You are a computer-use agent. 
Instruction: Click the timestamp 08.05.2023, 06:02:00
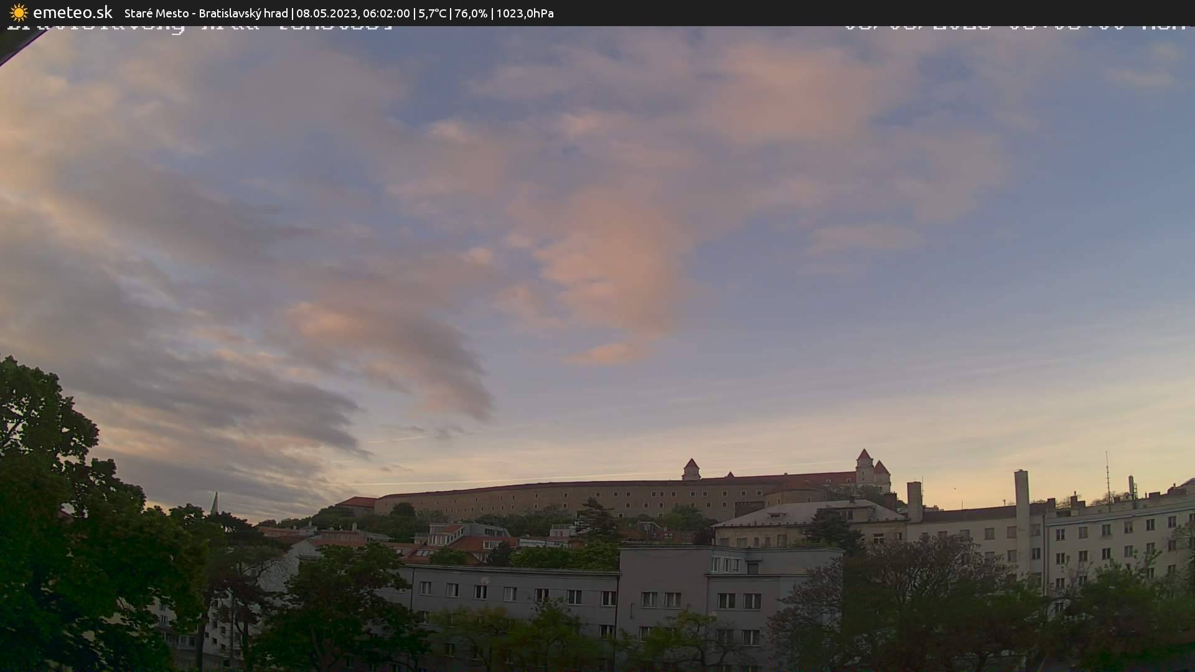[x=354, y=13]
